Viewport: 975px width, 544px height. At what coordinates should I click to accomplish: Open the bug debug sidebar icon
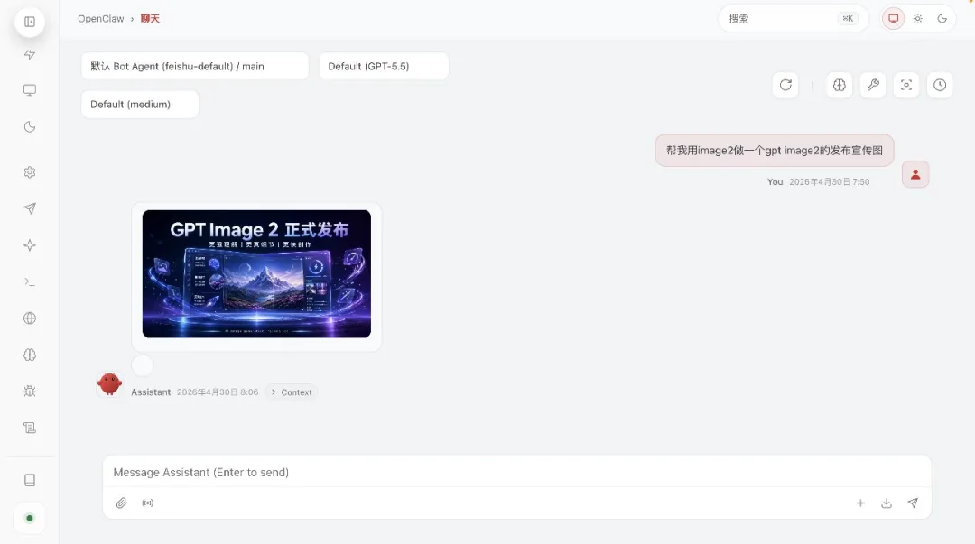point(29,391)
